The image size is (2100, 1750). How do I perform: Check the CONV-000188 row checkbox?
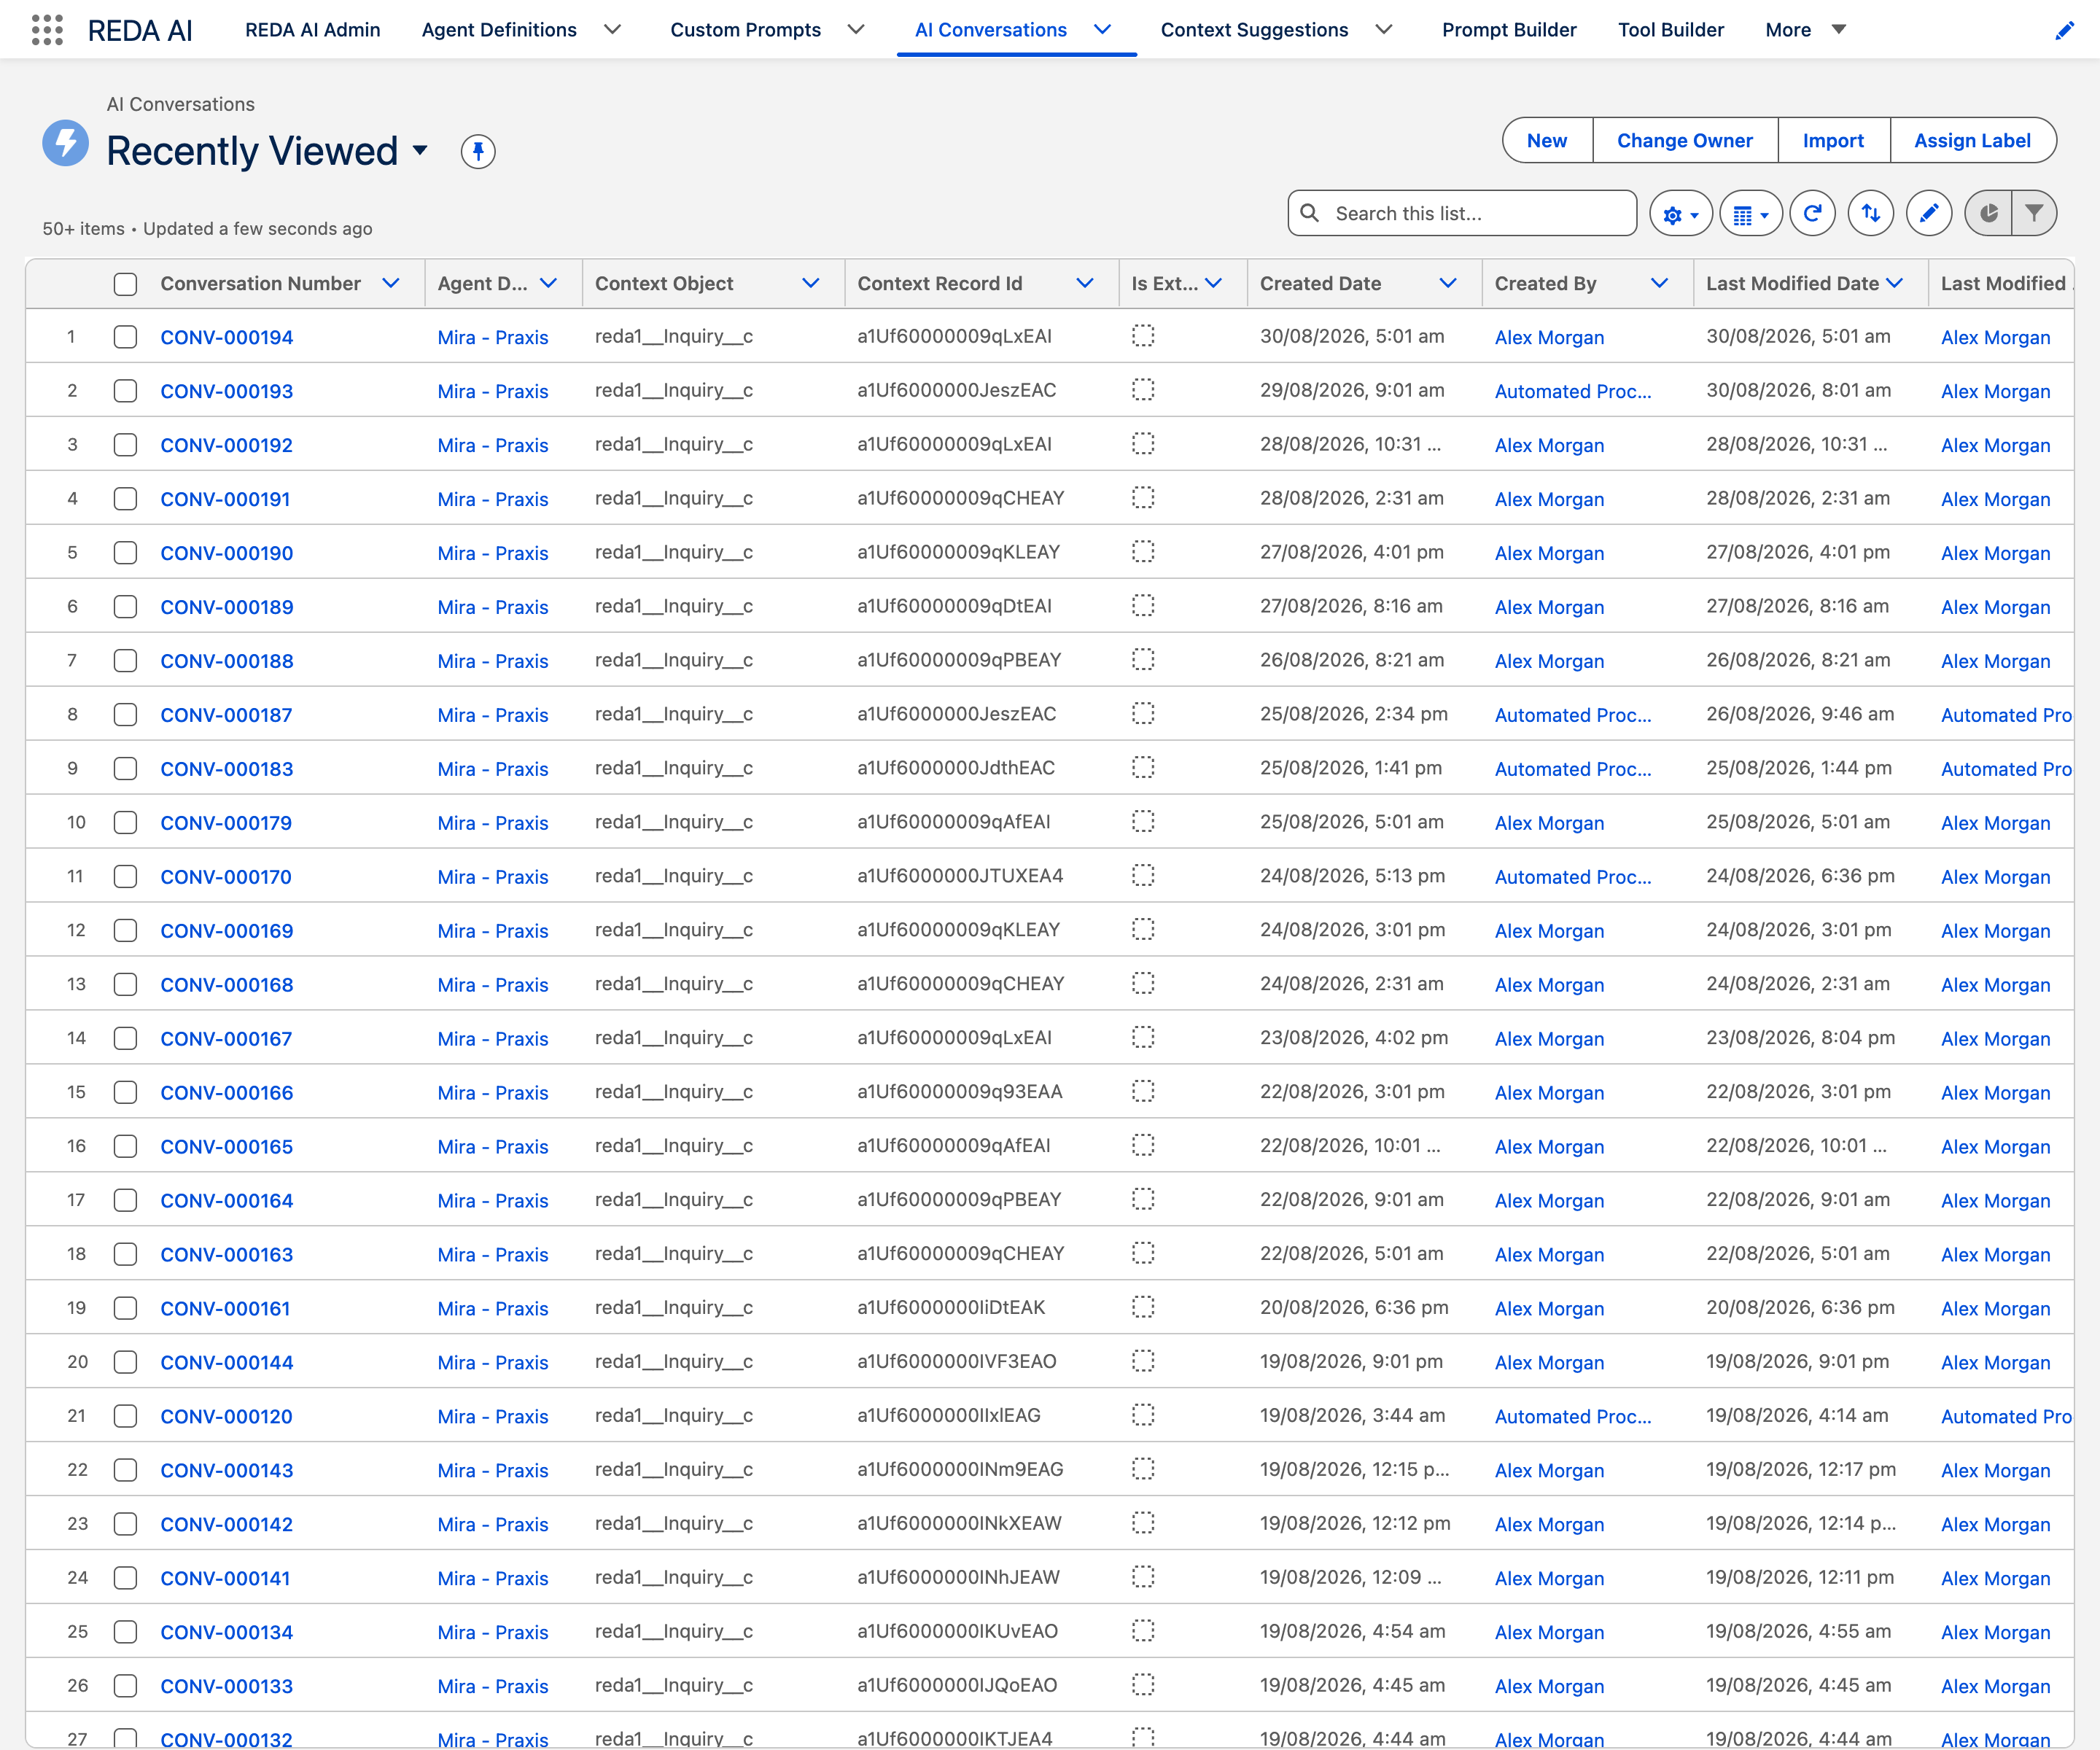pyautogui.click(x=125, y=661)
